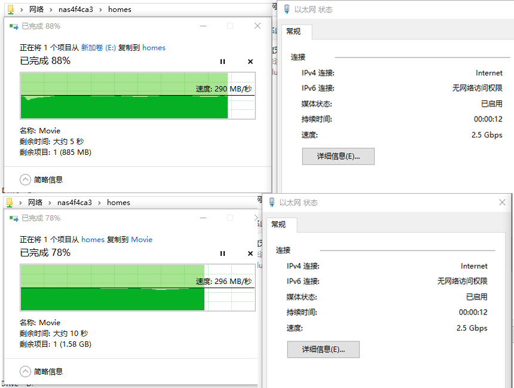Click the 290 MB/秒 speed graph
The image size is (514, 388).
(137, 96)
